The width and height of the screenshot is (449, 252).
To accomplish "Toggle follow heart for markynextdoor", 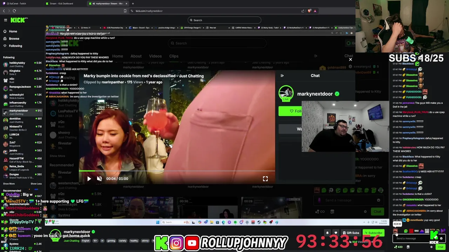I will [336, 233].
